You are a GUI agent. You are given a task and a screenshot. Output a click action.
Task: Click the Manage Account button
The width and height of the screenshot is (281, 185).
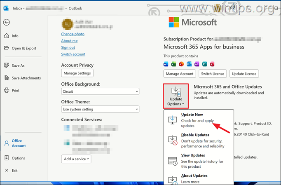coord(180,74)
